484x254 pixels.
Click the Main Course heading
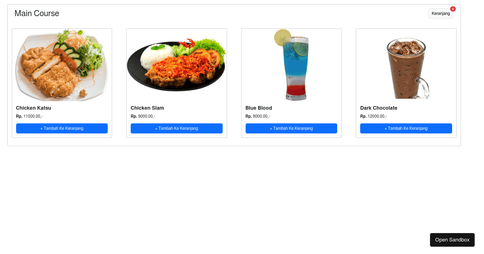click(37, 13)
